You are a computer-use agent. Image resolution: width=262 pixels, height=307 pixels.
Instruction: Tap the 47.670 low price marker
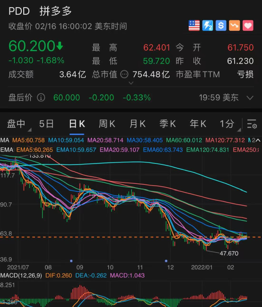(229, 253)
